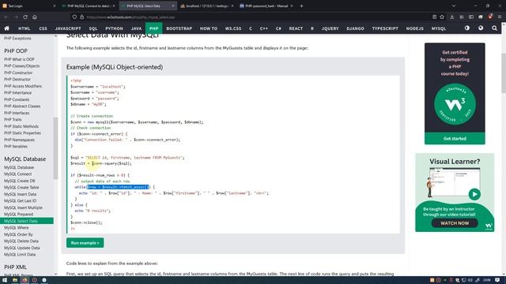This screenshot has height=284, width=506.
Task: Toggle reader view in the address bar
Action: [x=434, y=17]
